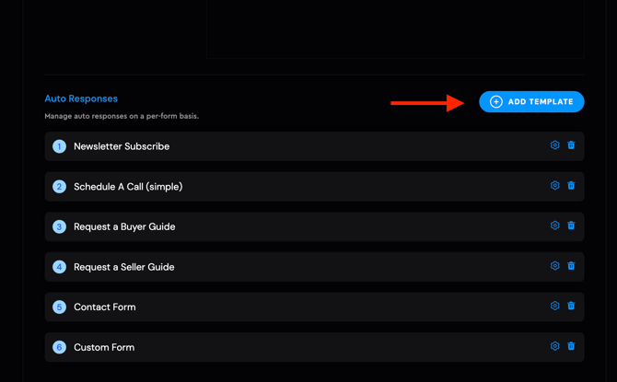617x382 pixels.
Task: Open settings for Request a Buyer Guide
Action: click(554, 226)
